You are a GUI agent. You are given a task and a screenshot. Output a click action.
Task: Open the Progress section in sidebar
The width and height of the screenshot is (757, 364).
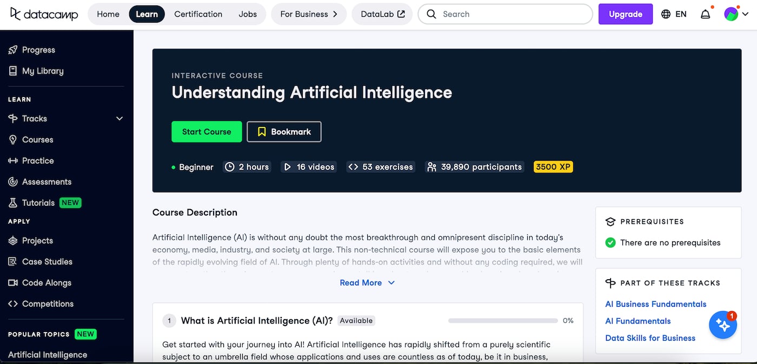click(38, 50)
